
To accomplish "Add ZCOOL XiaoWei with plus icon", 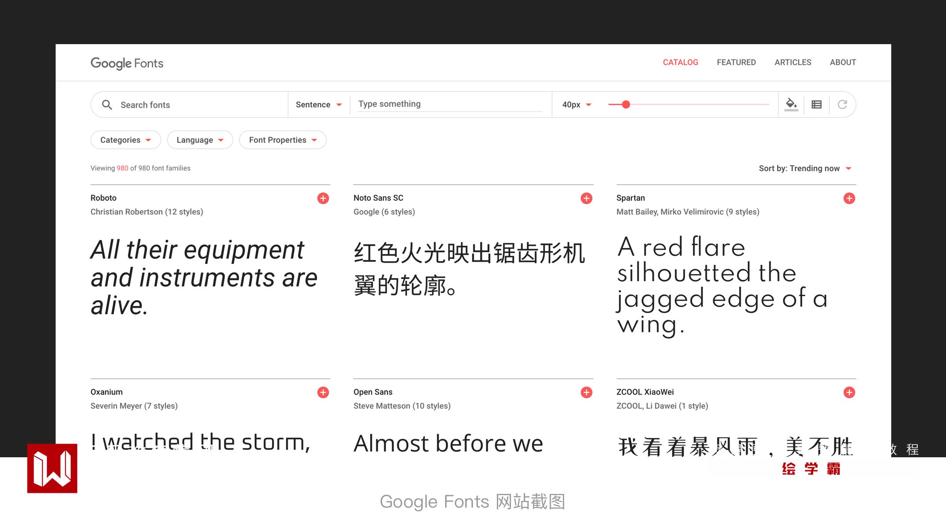I will tap(849, 392).
